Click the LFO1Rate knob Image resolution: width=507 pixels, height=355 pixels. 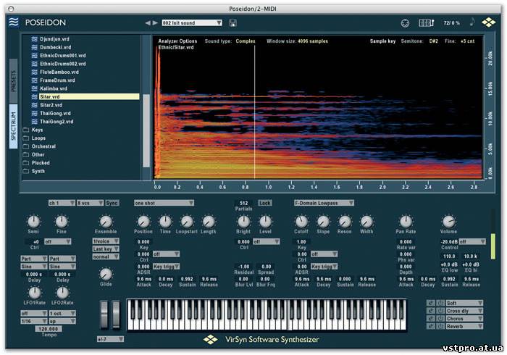click(x=34, y=293)
